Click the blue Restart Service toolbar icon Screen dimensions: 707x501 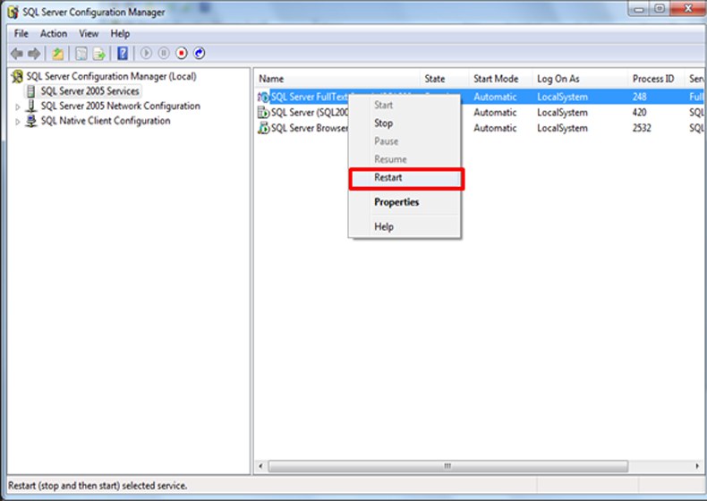[x=199, y=54]
